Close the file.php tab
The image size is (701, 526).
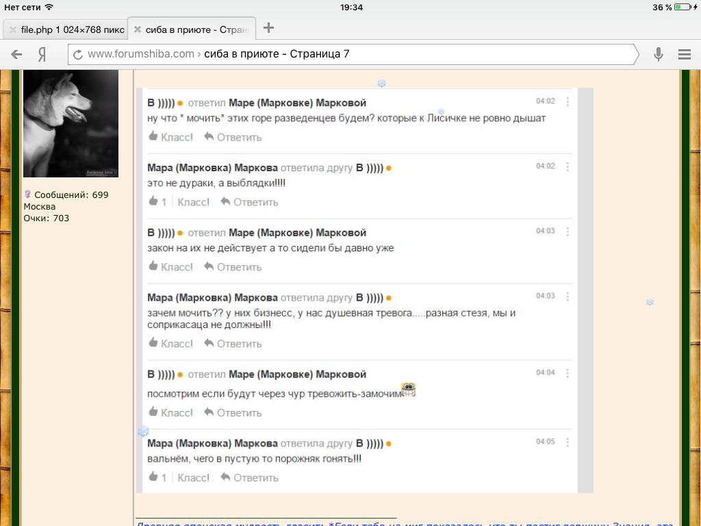(12, 29)
